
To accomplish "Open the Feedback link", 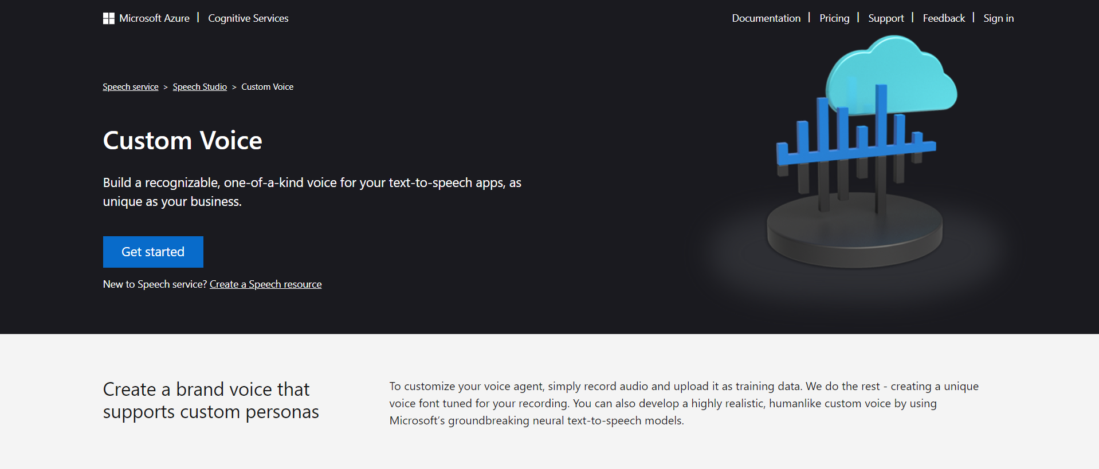I will point(943,18).
